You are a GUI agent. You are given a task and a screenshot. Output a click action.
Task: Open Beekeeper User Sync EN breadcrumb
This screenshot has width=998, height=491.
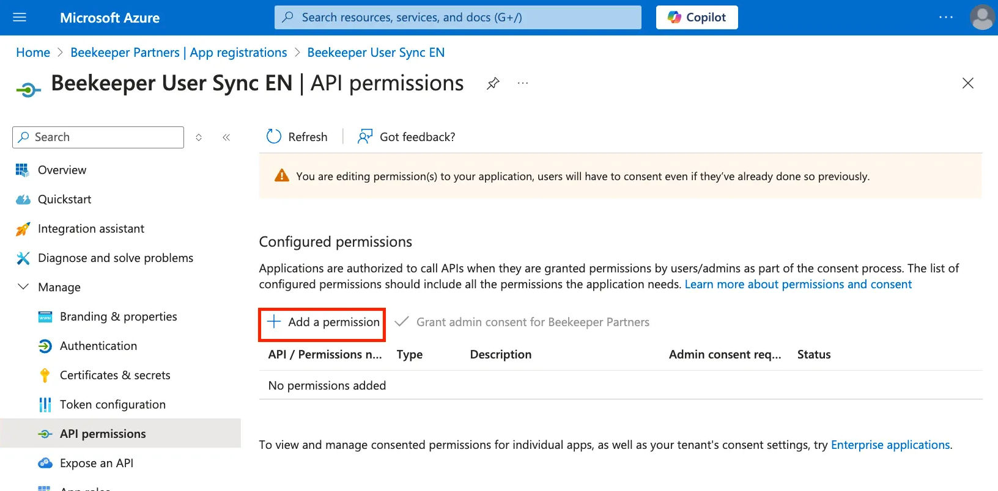pos(376,53)
